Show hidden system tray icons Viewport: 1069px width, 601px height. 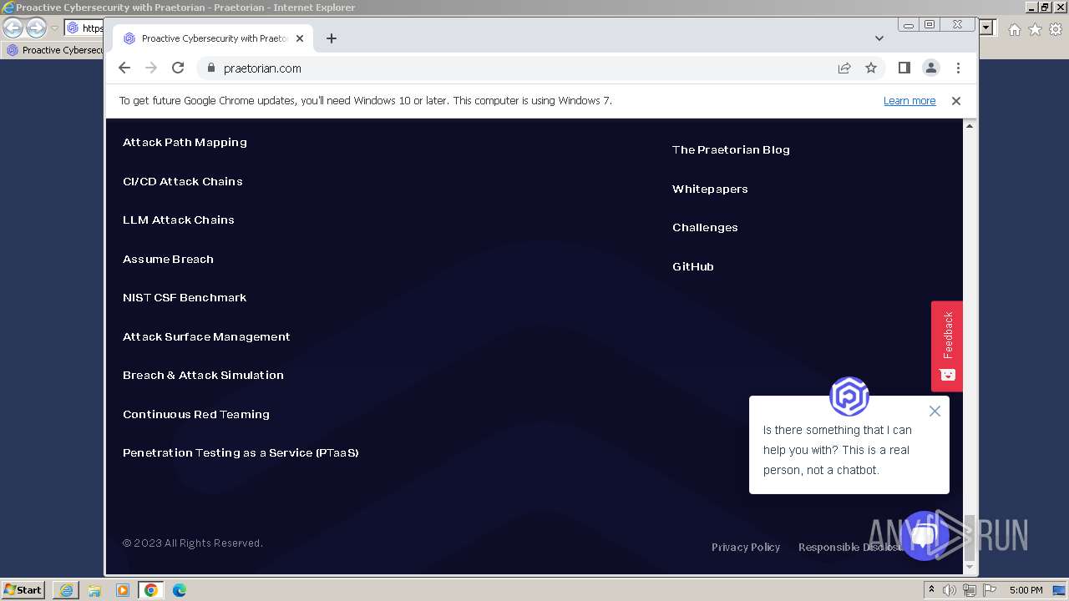tap(931, 590)
